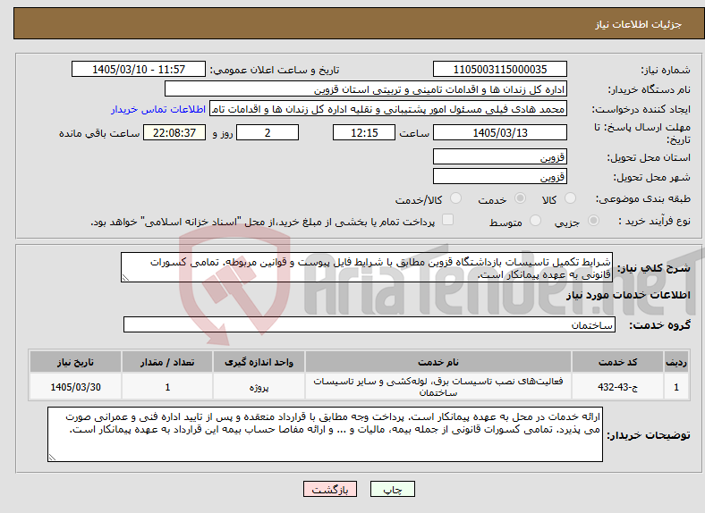Select the کالا/خدمت radio button
This screenshot has width=705, height=513.
[x=455, y=198]
